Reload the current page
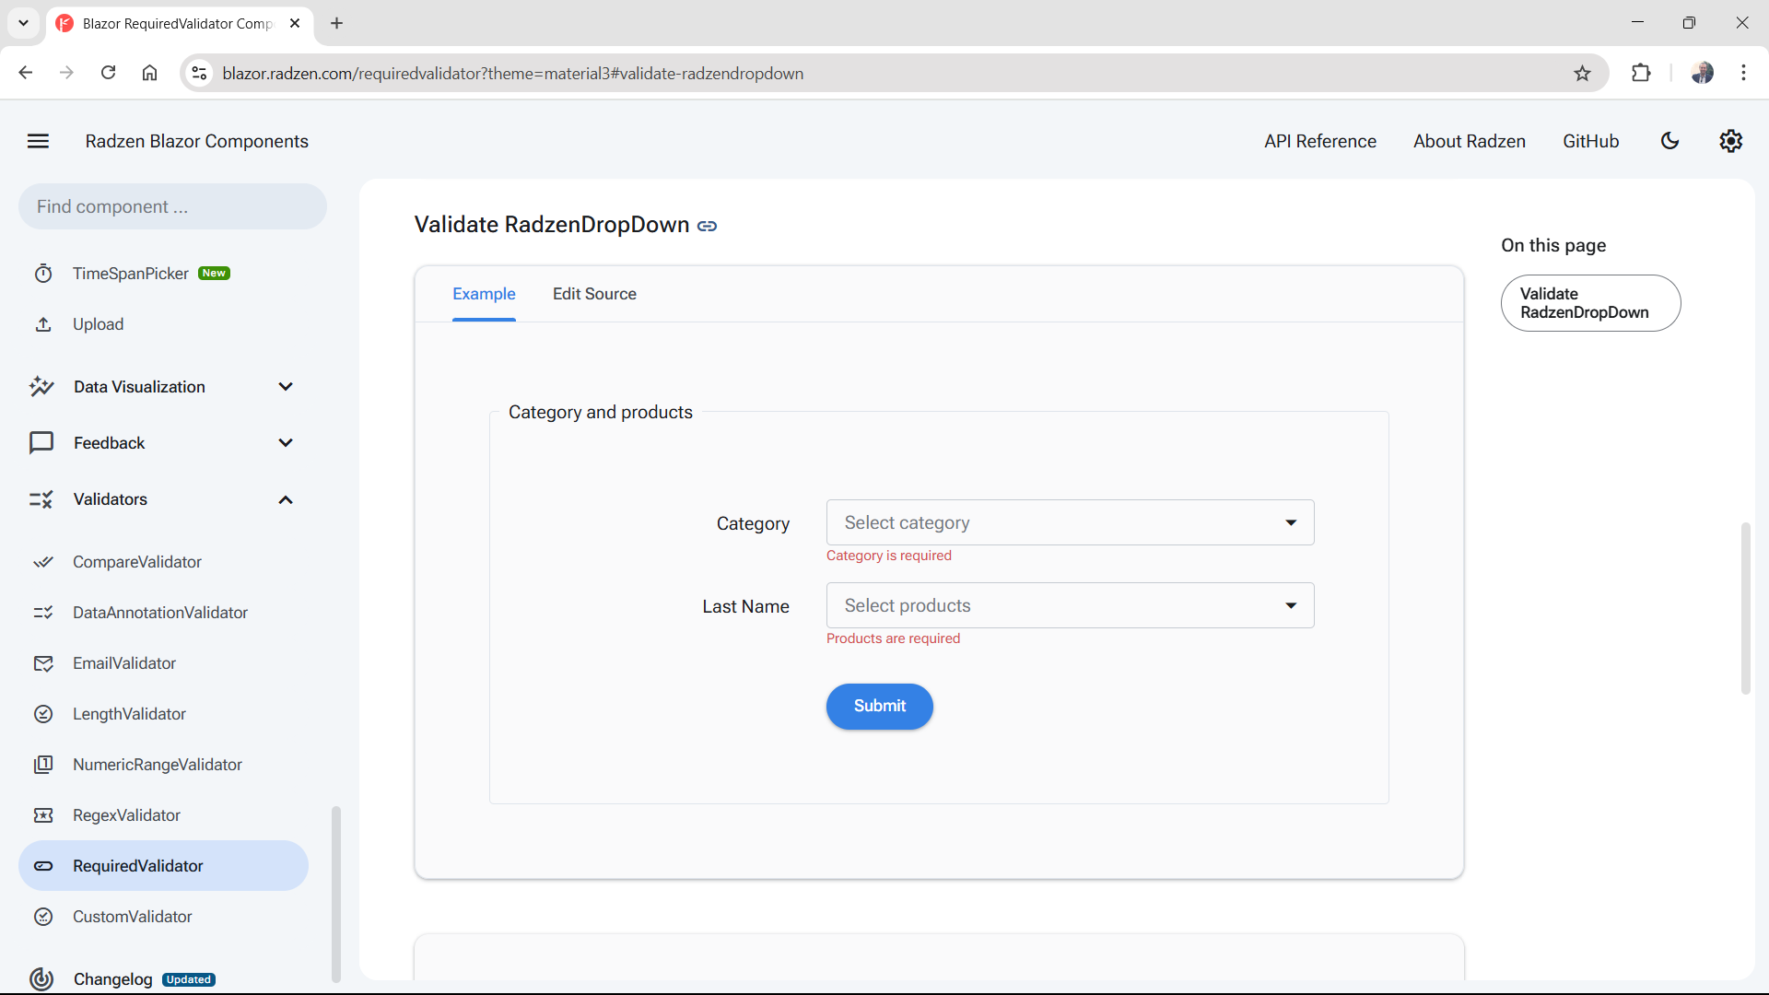Image resolution: width=1769 pixels, height=995 pixels. pos(108,73)
